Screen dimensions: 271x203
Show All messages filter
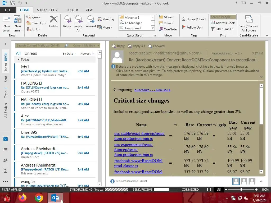(18, 53)
